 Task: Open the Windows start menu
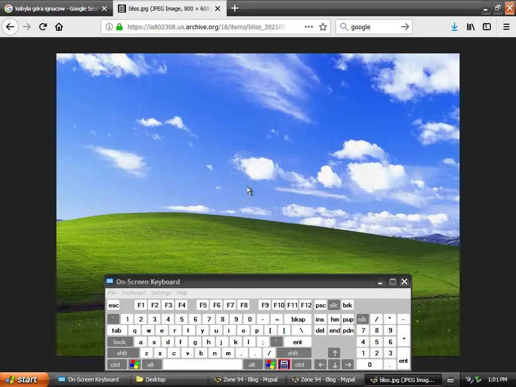pos(25,379)
